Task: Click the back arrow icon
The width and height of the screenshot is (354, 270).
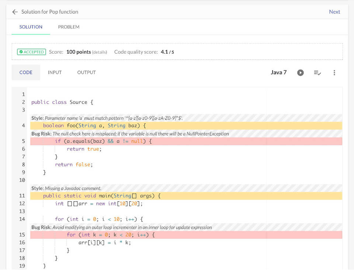Action: click(15, 12)
